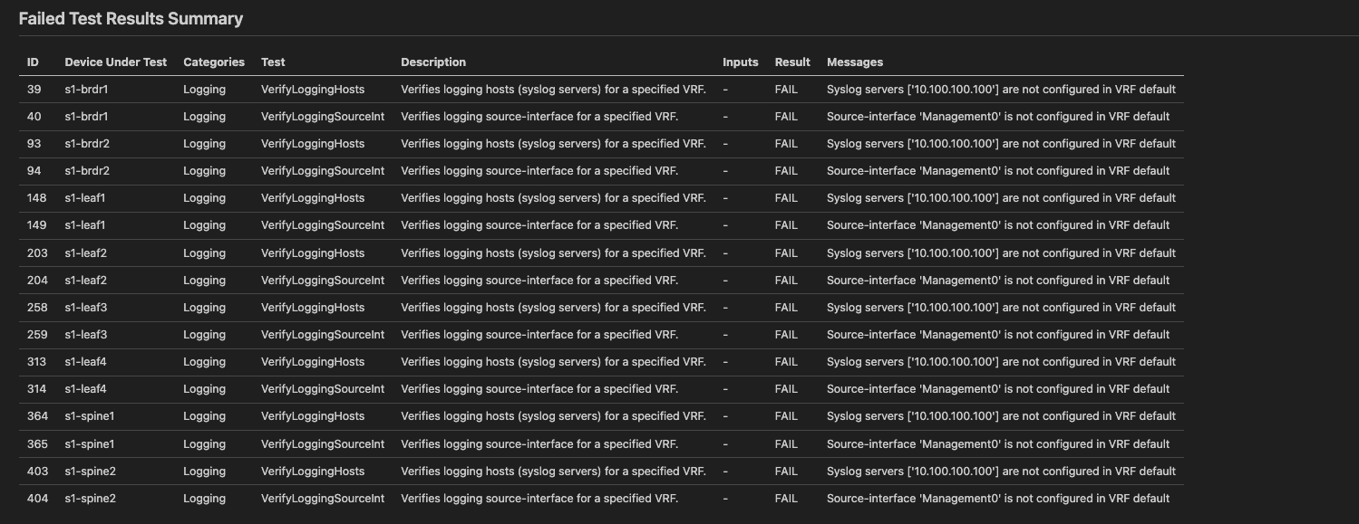1359x524 pixels.
Task: Select ID cell 40 for s1-brdr1
Action: [x=34, y=117]
